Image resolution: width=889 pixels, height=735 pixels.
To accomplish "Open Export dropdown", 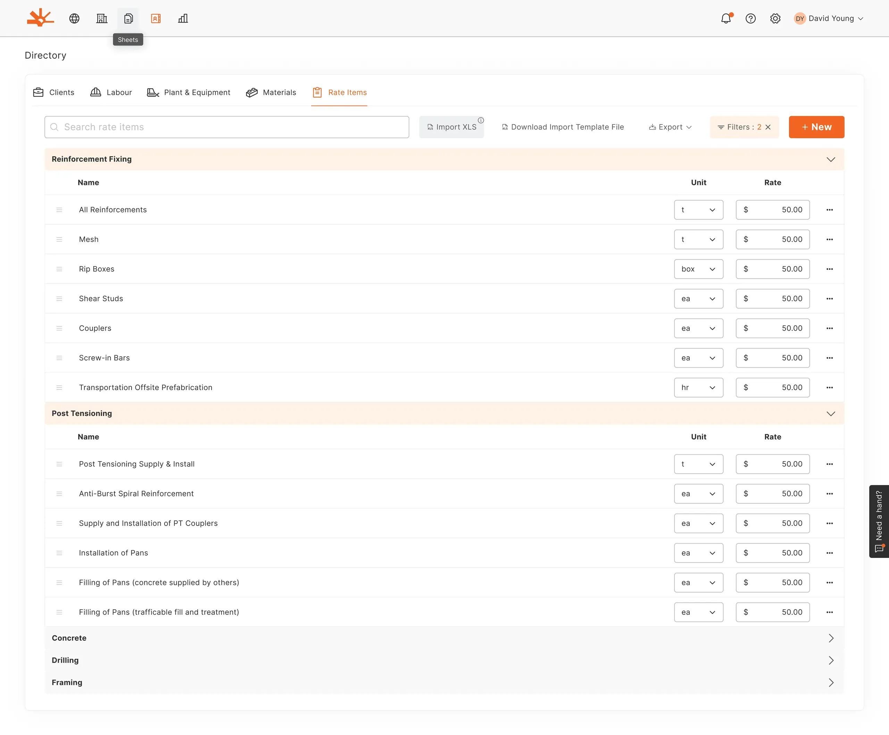I will click(x=670, y=127).
